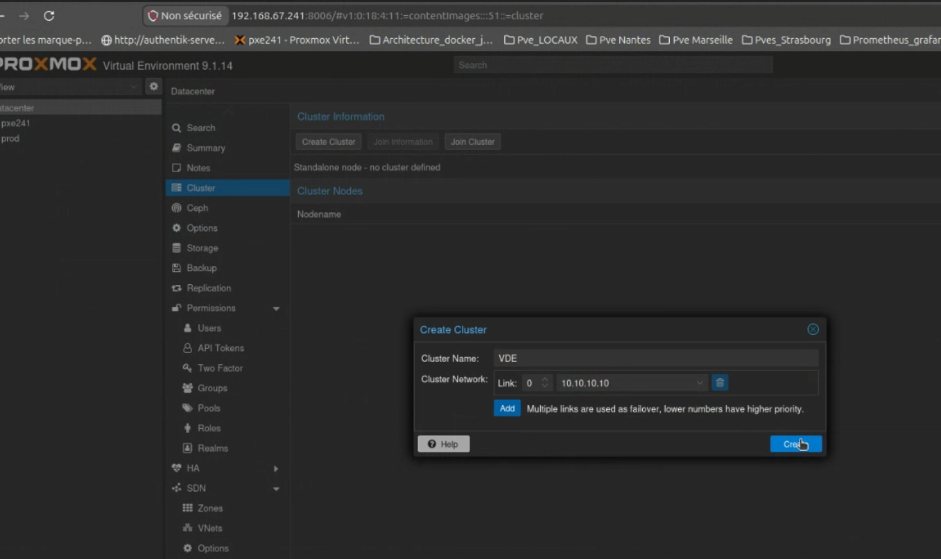Expand the HA section arrow
The height and width of the screenshot is (559, 941).
[276, 469]
